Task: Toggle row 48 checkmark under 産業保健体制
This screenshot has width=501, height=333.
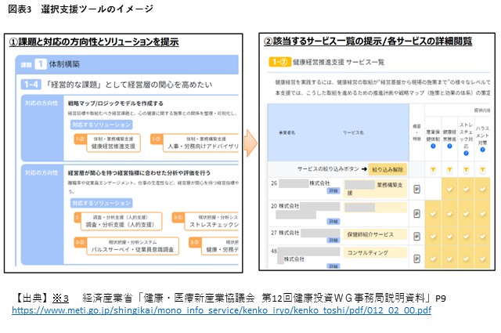Action: click(x=433, y=259)
